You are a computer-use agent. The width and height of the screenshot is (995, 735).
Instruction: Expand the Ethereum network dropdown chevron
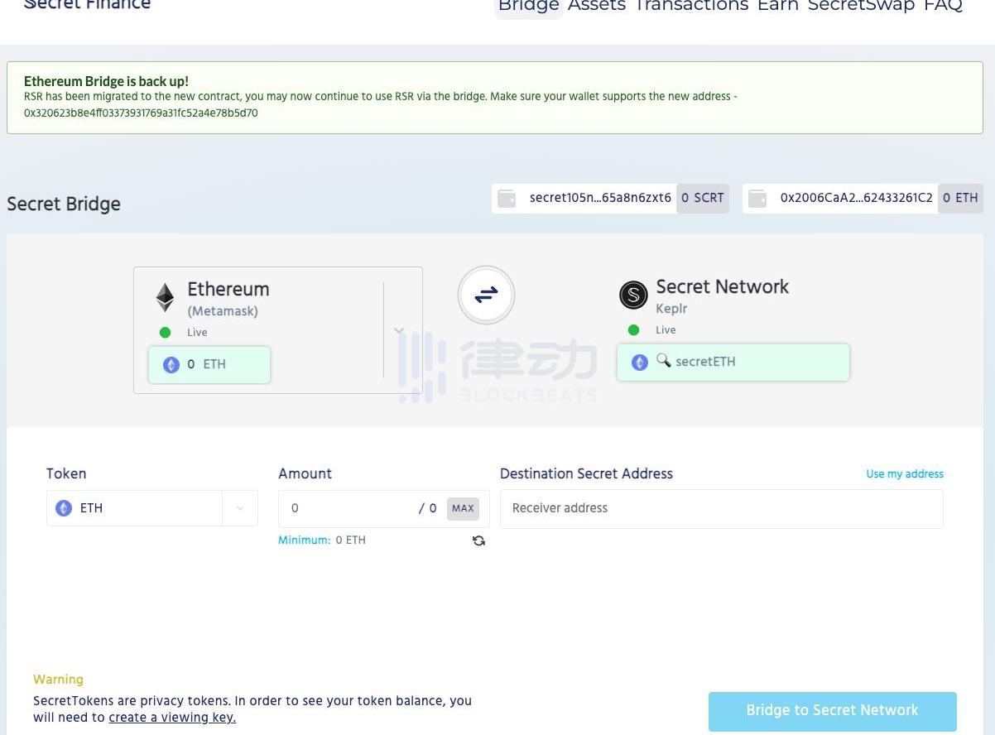399,331
